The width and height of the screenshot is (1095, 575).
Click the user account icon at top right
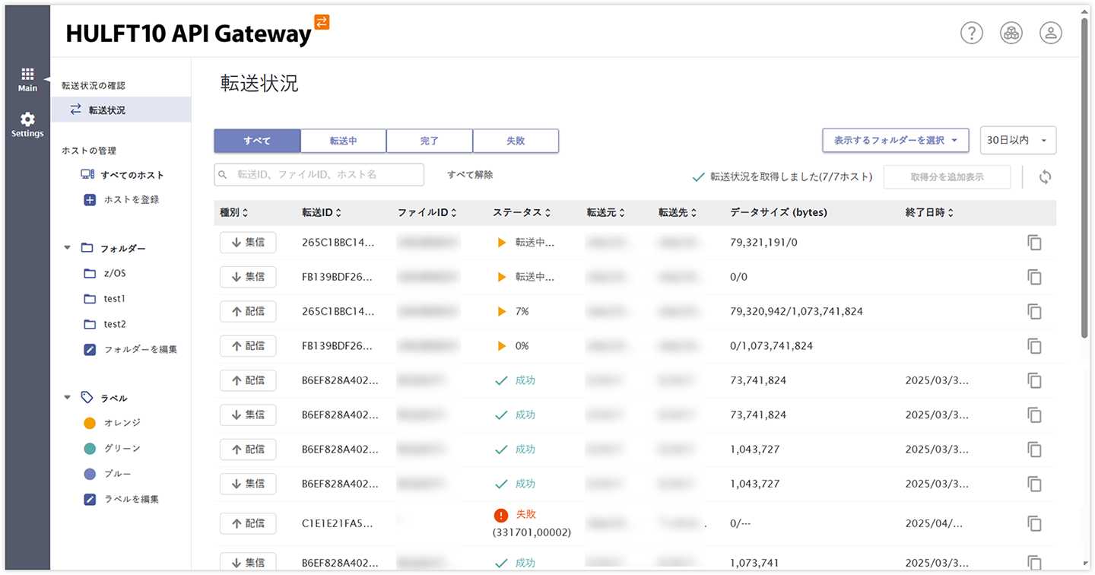coord(1050,33)
